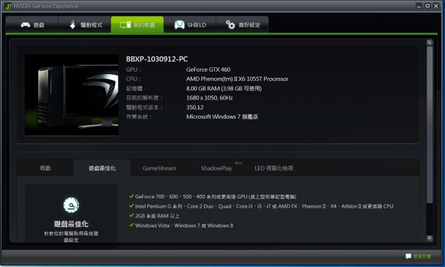
Task: Click the gamepad icon in the 遊戲 tab
Action: click(x=25, y=25)
